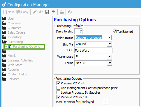Click the Refresh icon in toolbar
The height and width of the screenshot is (107, 141).
tap(70, 12)
